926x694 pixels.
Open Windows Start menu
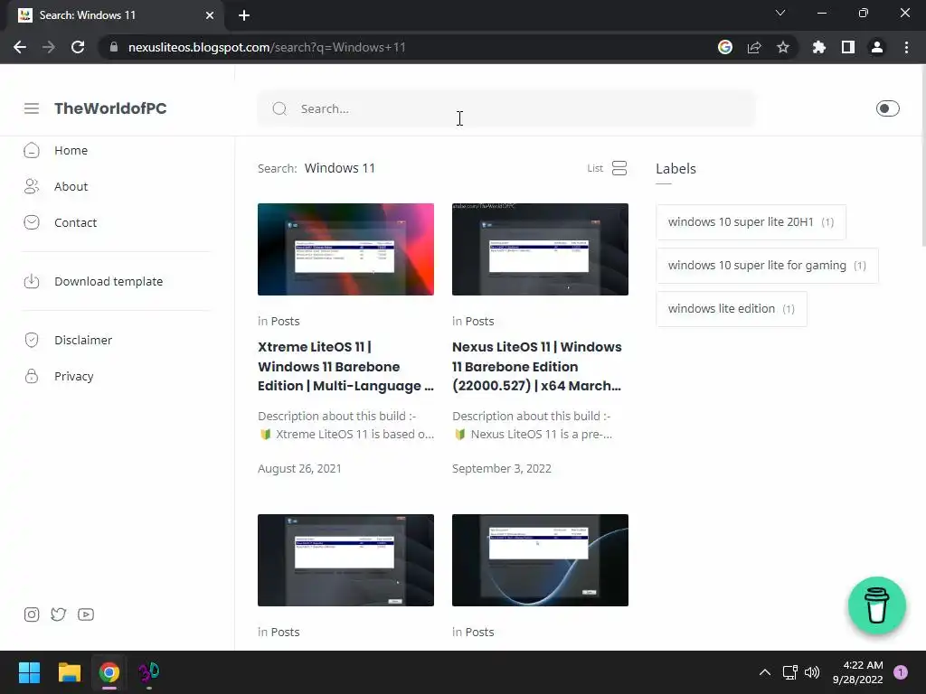(29, 672)
